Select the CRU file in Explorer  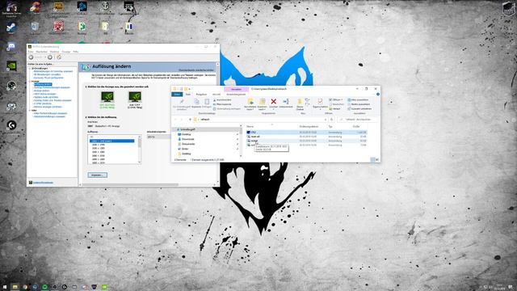coord(307,133)
